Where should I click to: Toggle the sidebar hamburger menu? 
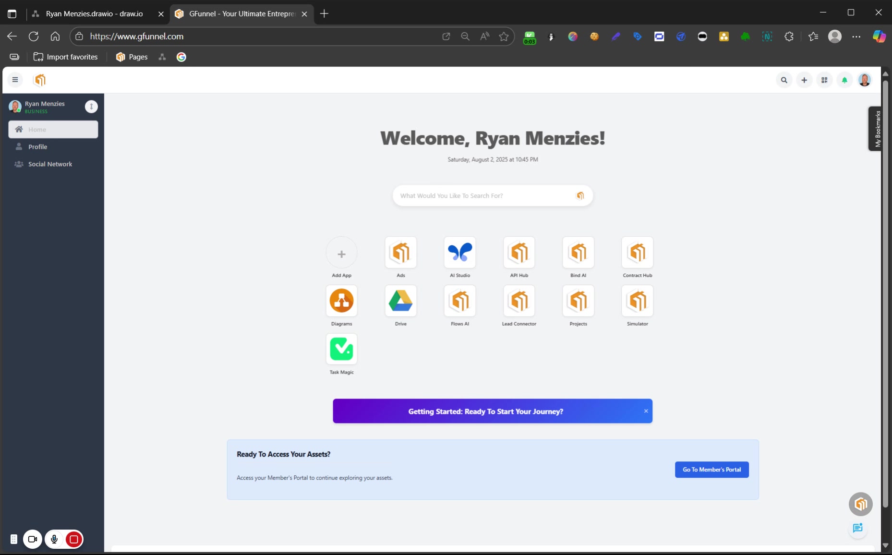click(x=15, y=80)
